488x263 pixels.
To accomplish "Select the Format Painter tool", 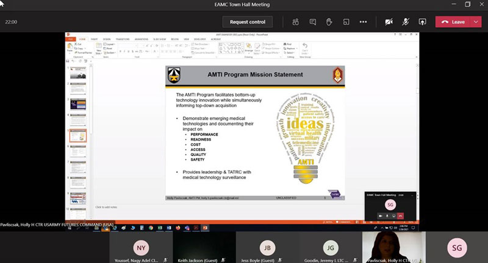I will pyautogui.click(x=84, y=53).
